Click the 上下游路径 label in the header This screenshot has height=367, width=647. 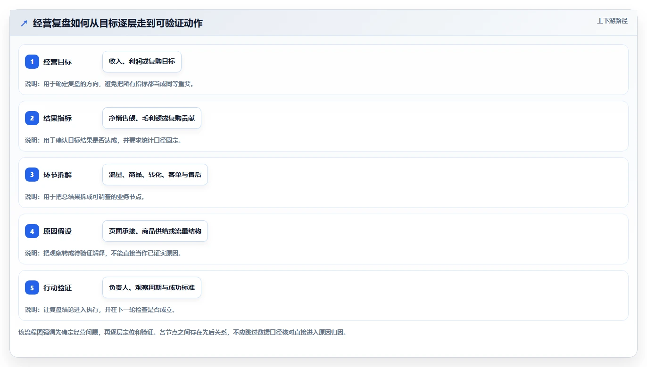click(x=612, y=21)
